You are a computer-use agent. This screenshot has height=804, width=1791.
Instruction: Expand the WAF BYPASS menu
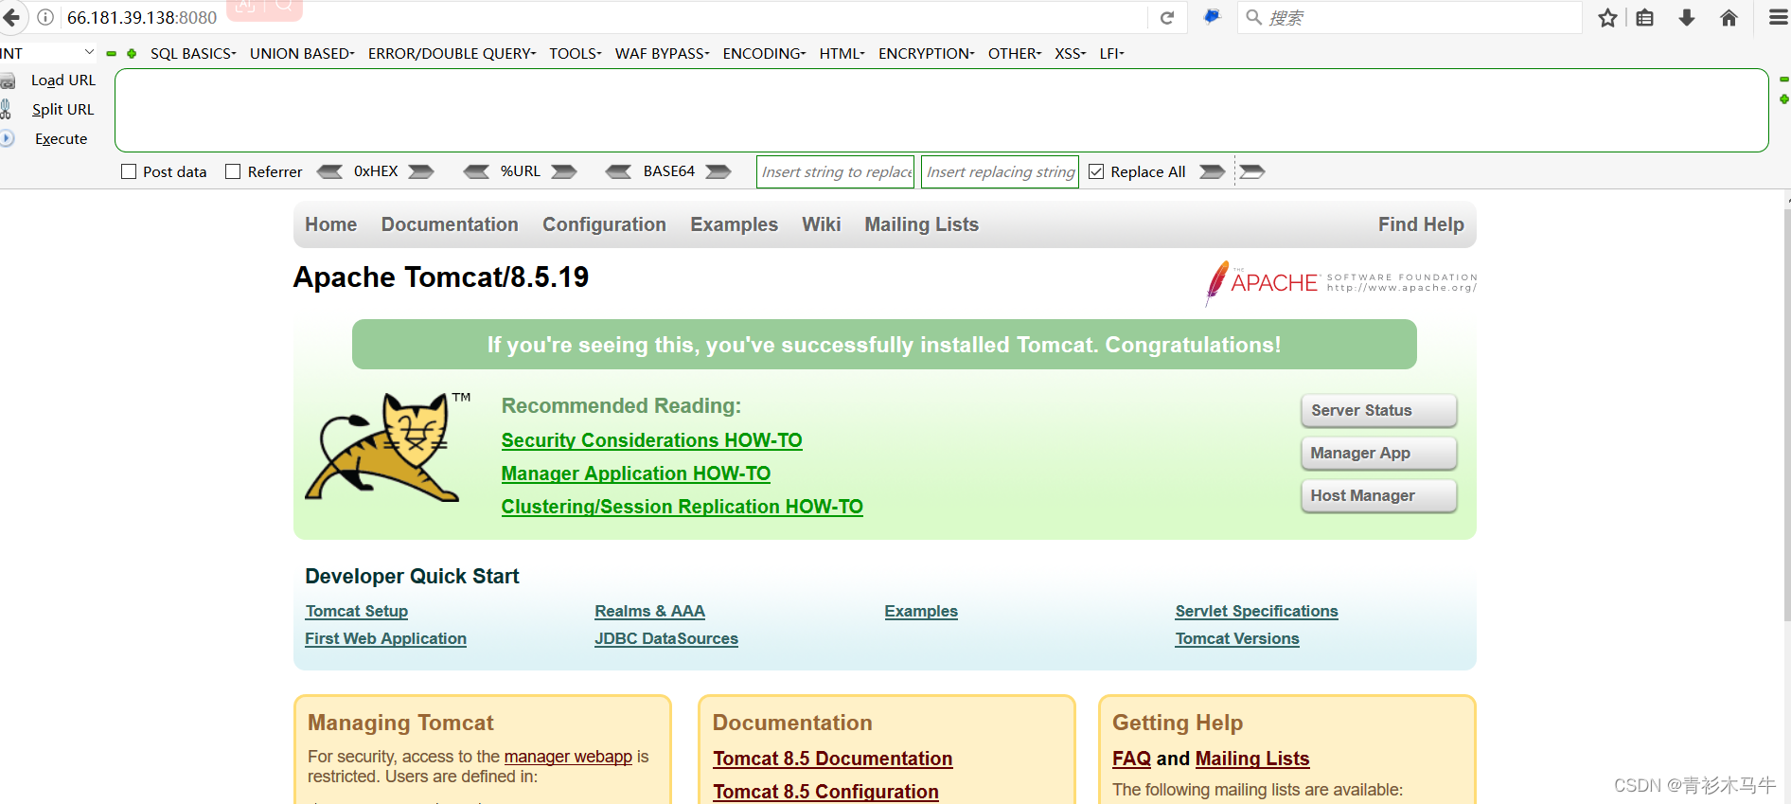click(x=663, y=54)
